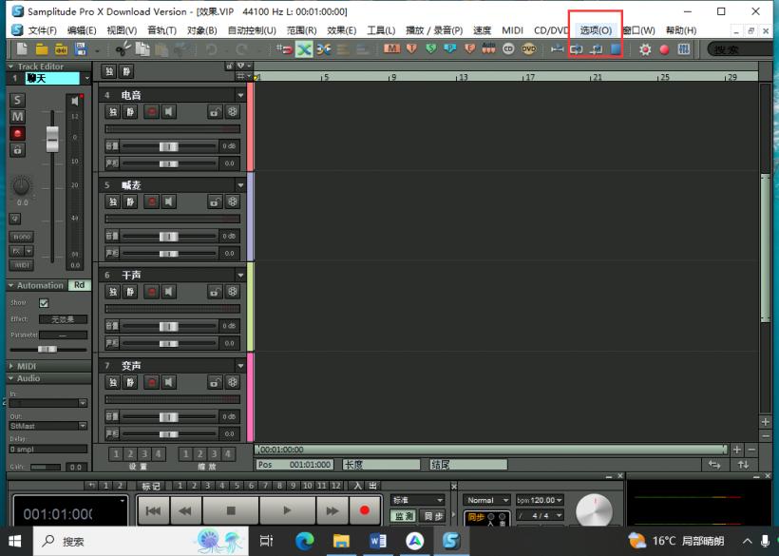Viewport: 779px width, 556px height.
Task: Open the DVD toolbar icon
Action: click(529, 48)
